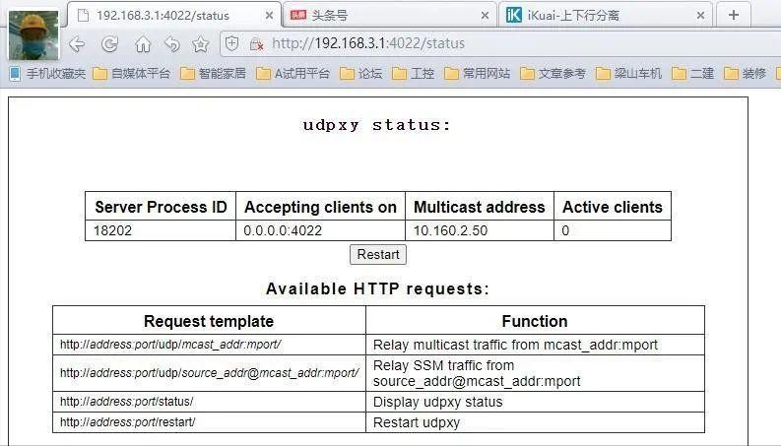Close the 192.168.3.1:4022/status tab

point(270,16)
